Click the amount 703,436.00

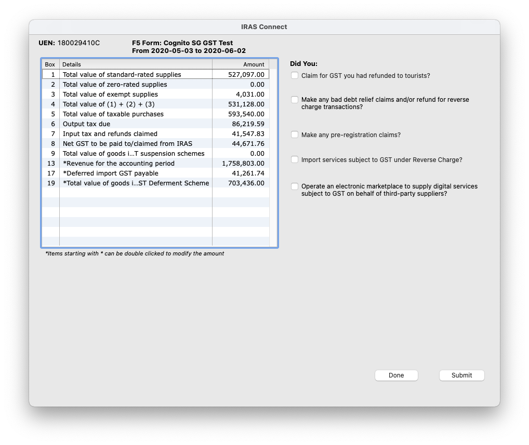[x=246, y=183]
